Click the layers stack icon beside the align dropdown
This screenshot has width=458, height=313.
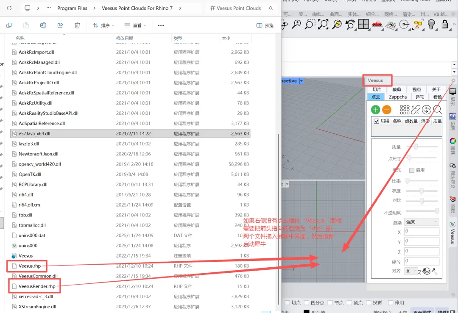pyautogui.click(x=427, y=271)
